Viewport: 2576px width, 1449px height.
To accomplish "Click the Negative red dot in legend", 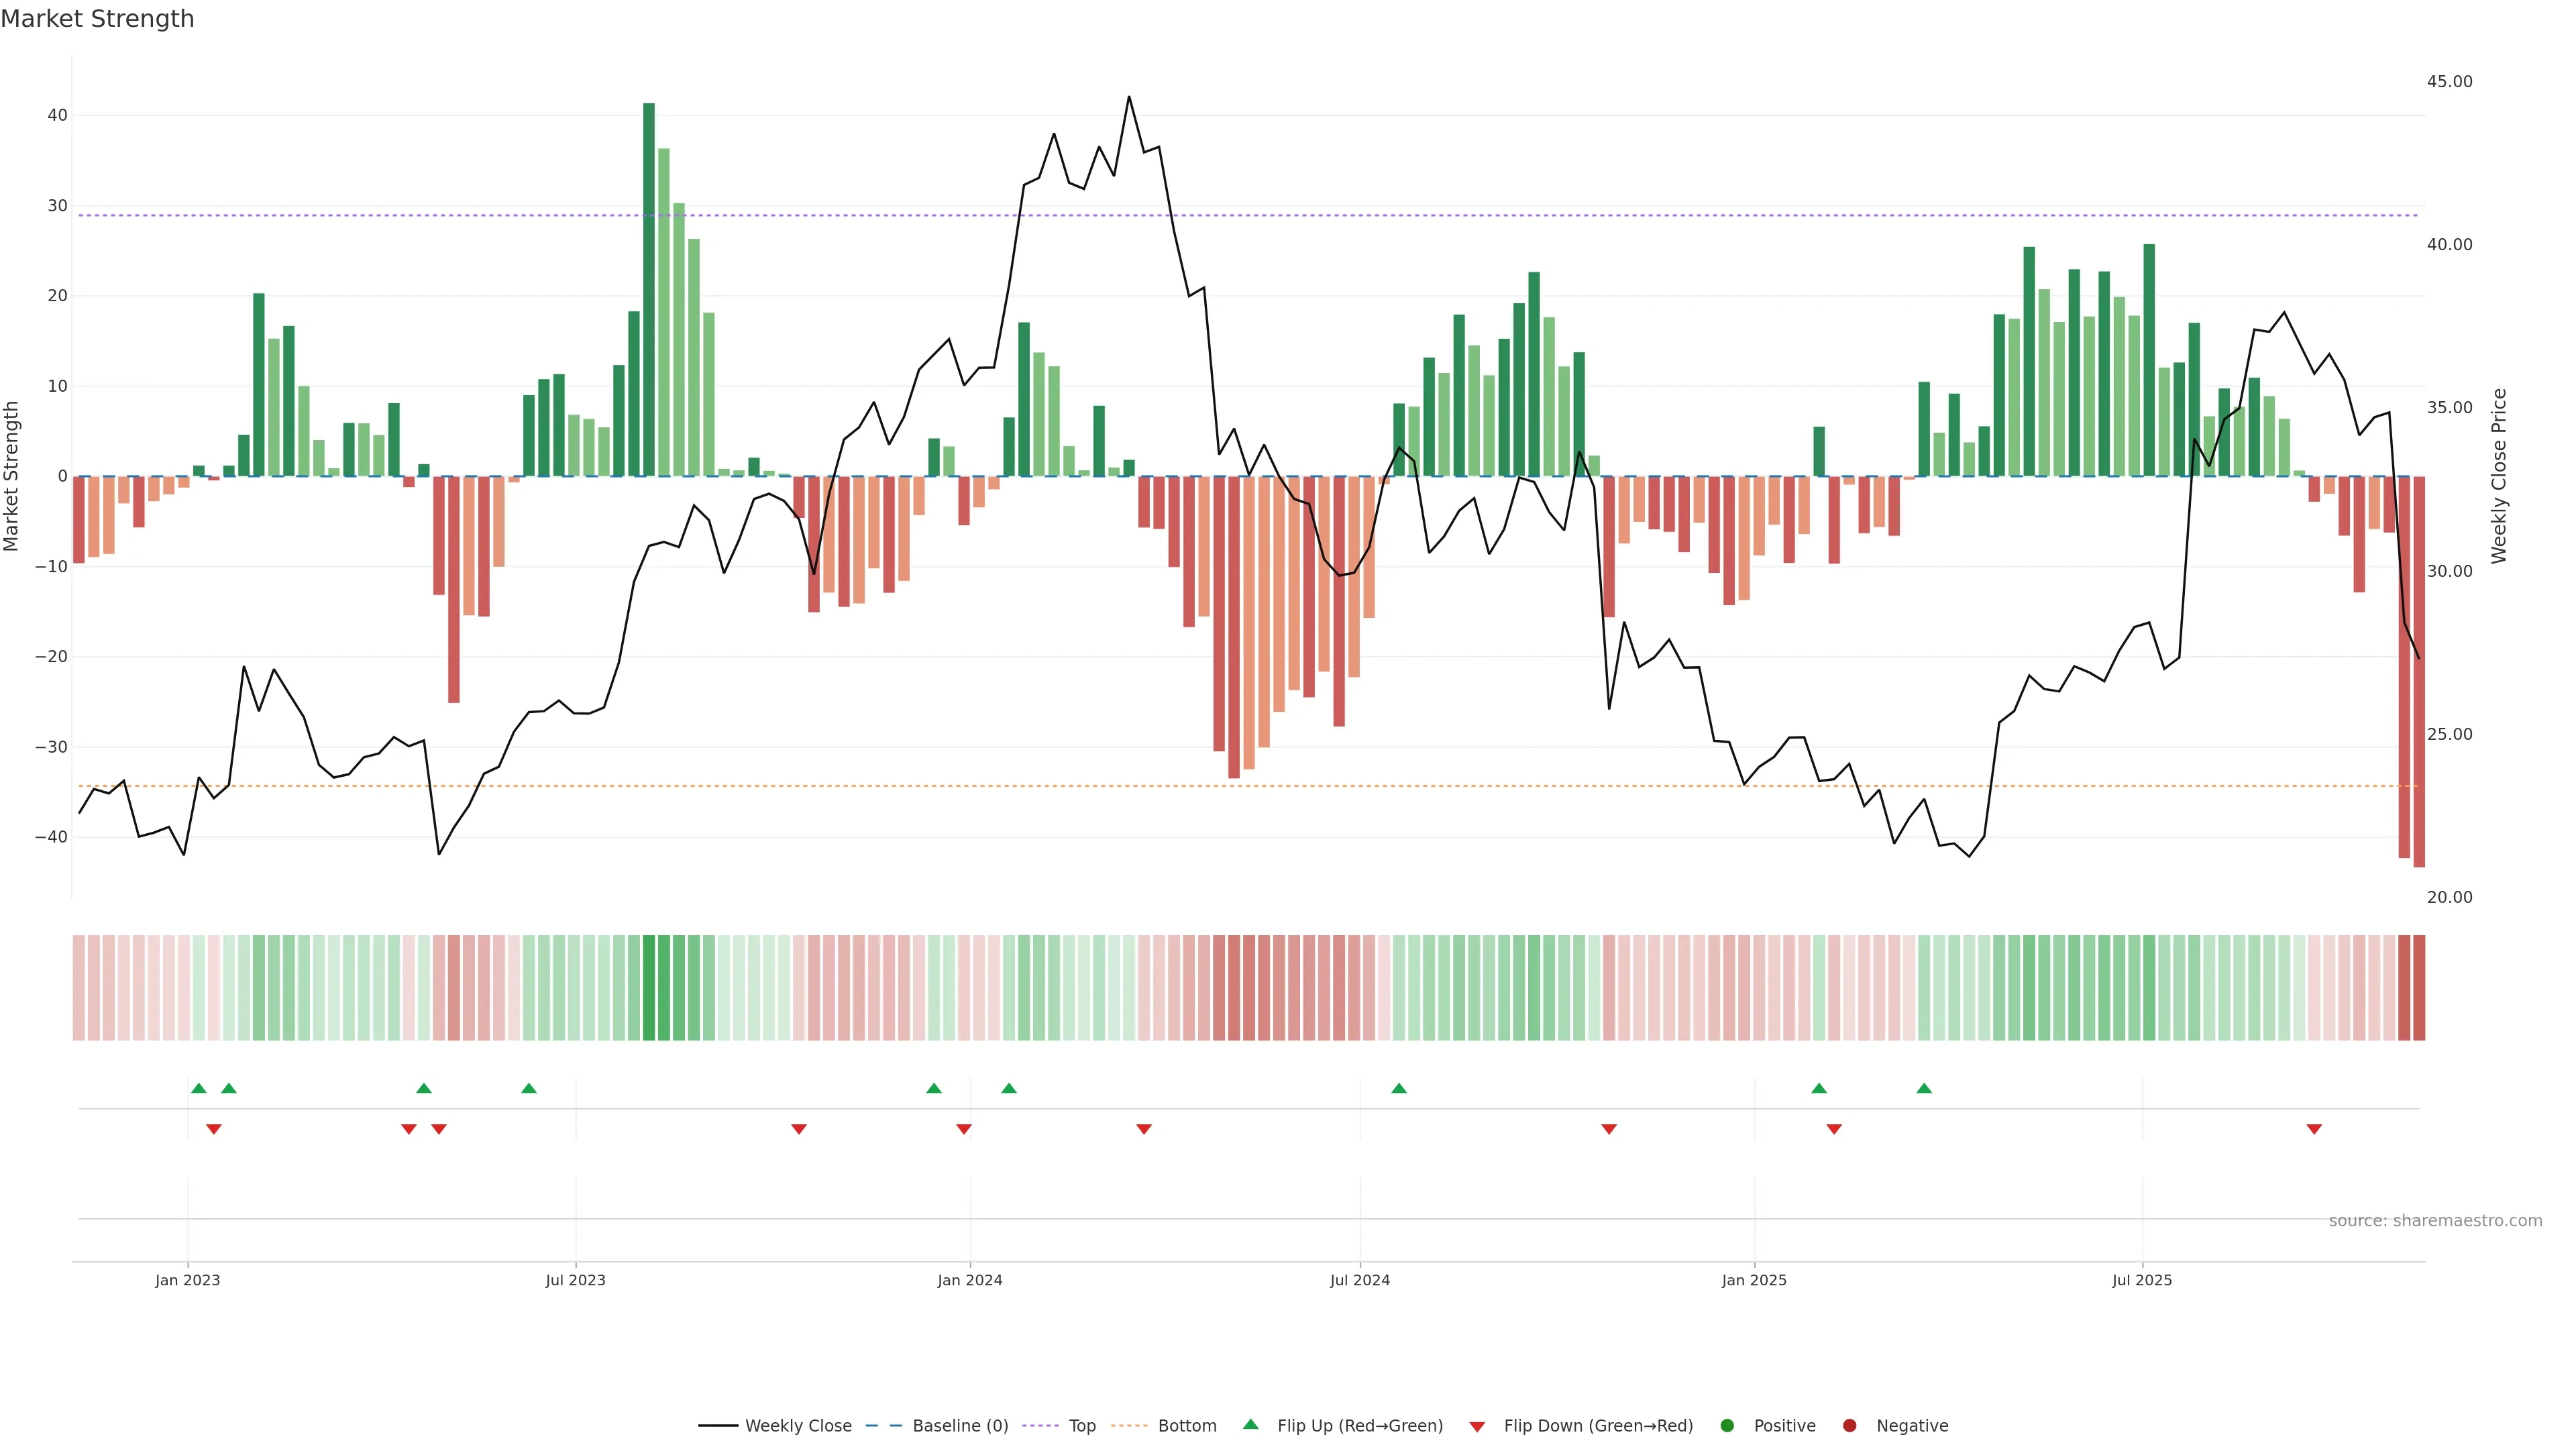I will point(1850,1426).
